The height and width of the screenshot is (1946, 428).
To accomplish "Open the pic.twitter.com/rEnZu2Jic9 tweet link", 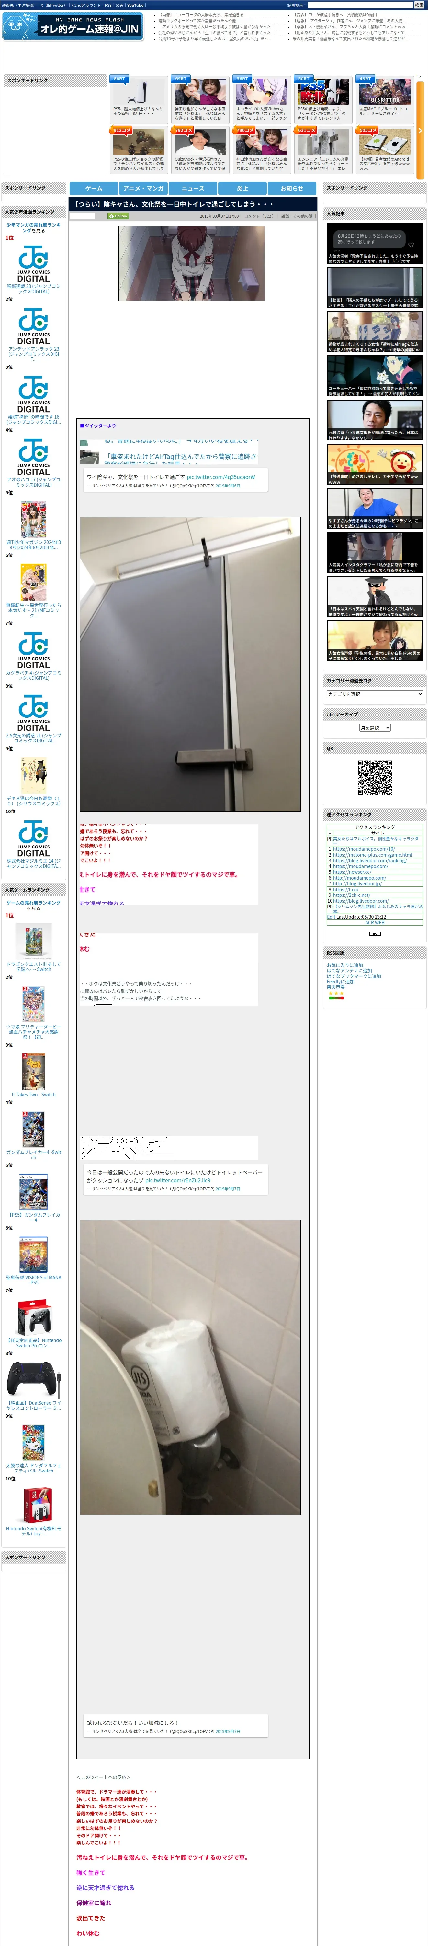I will [178, 1180].
